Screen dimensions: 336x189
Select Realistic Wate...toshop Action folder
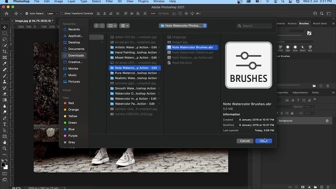pyautogui.click(x=135, y=78)
